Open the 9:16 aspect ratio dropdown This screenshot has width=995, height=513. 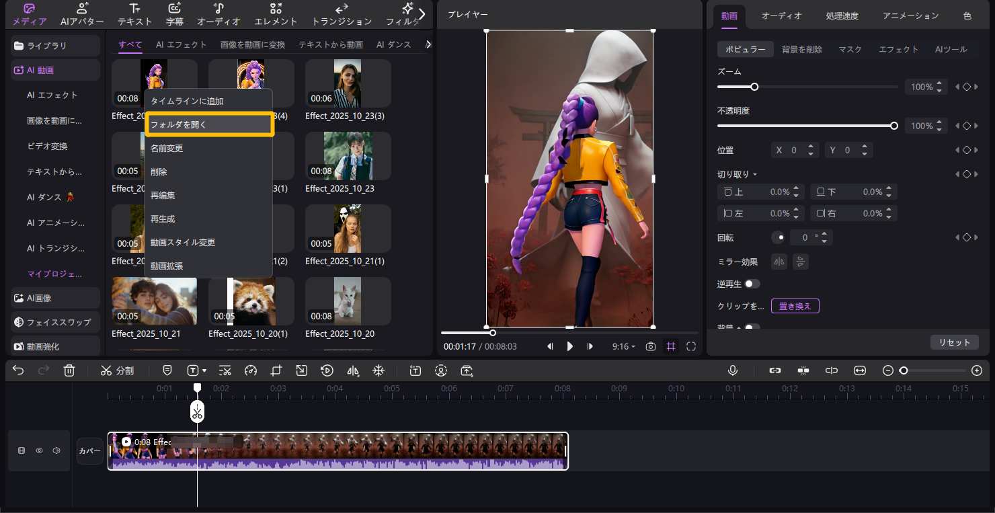(623, 346)
